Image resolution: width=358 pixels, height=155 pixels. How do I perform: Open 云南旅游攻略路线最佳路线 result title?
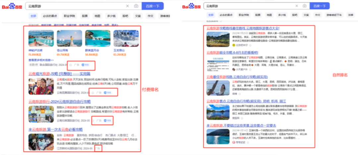click(x=243, y=28)
